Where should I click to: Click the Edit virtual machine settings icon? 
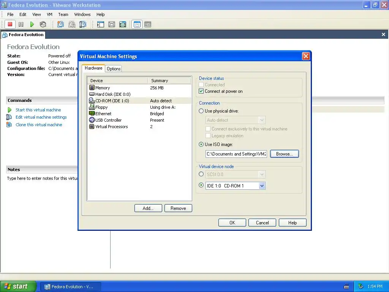(9, 117)
